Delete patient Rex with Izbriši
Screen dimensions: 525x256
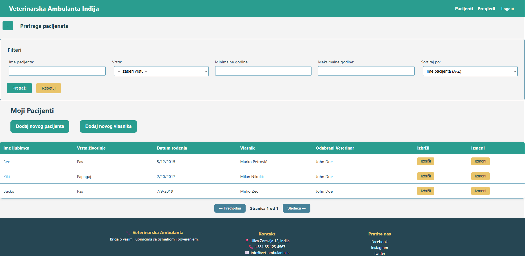(x=426, y=161)
